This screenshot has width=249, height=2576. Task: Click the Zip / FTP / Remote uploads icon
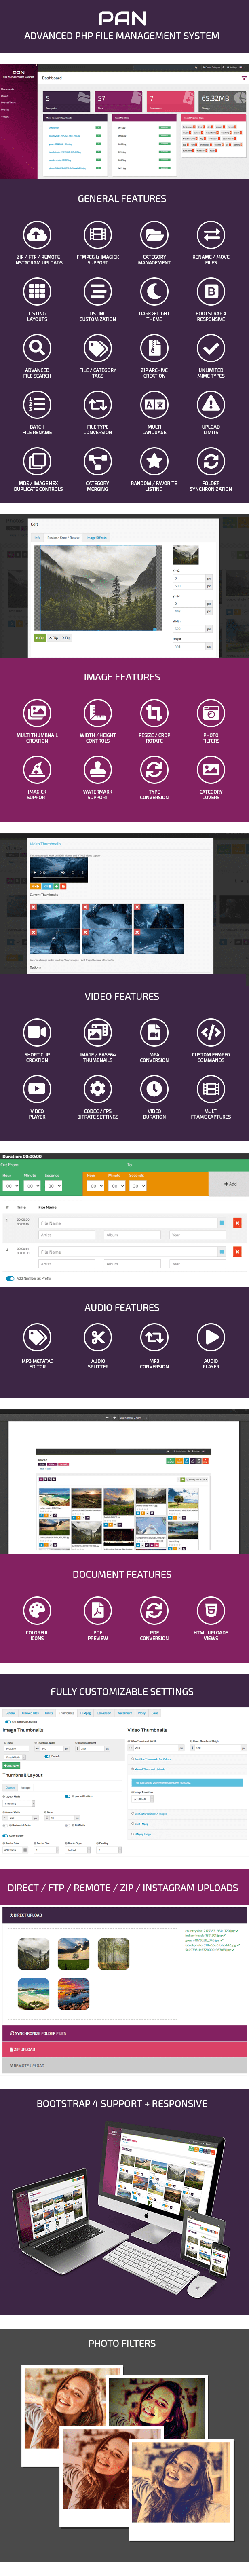point(37,235)
